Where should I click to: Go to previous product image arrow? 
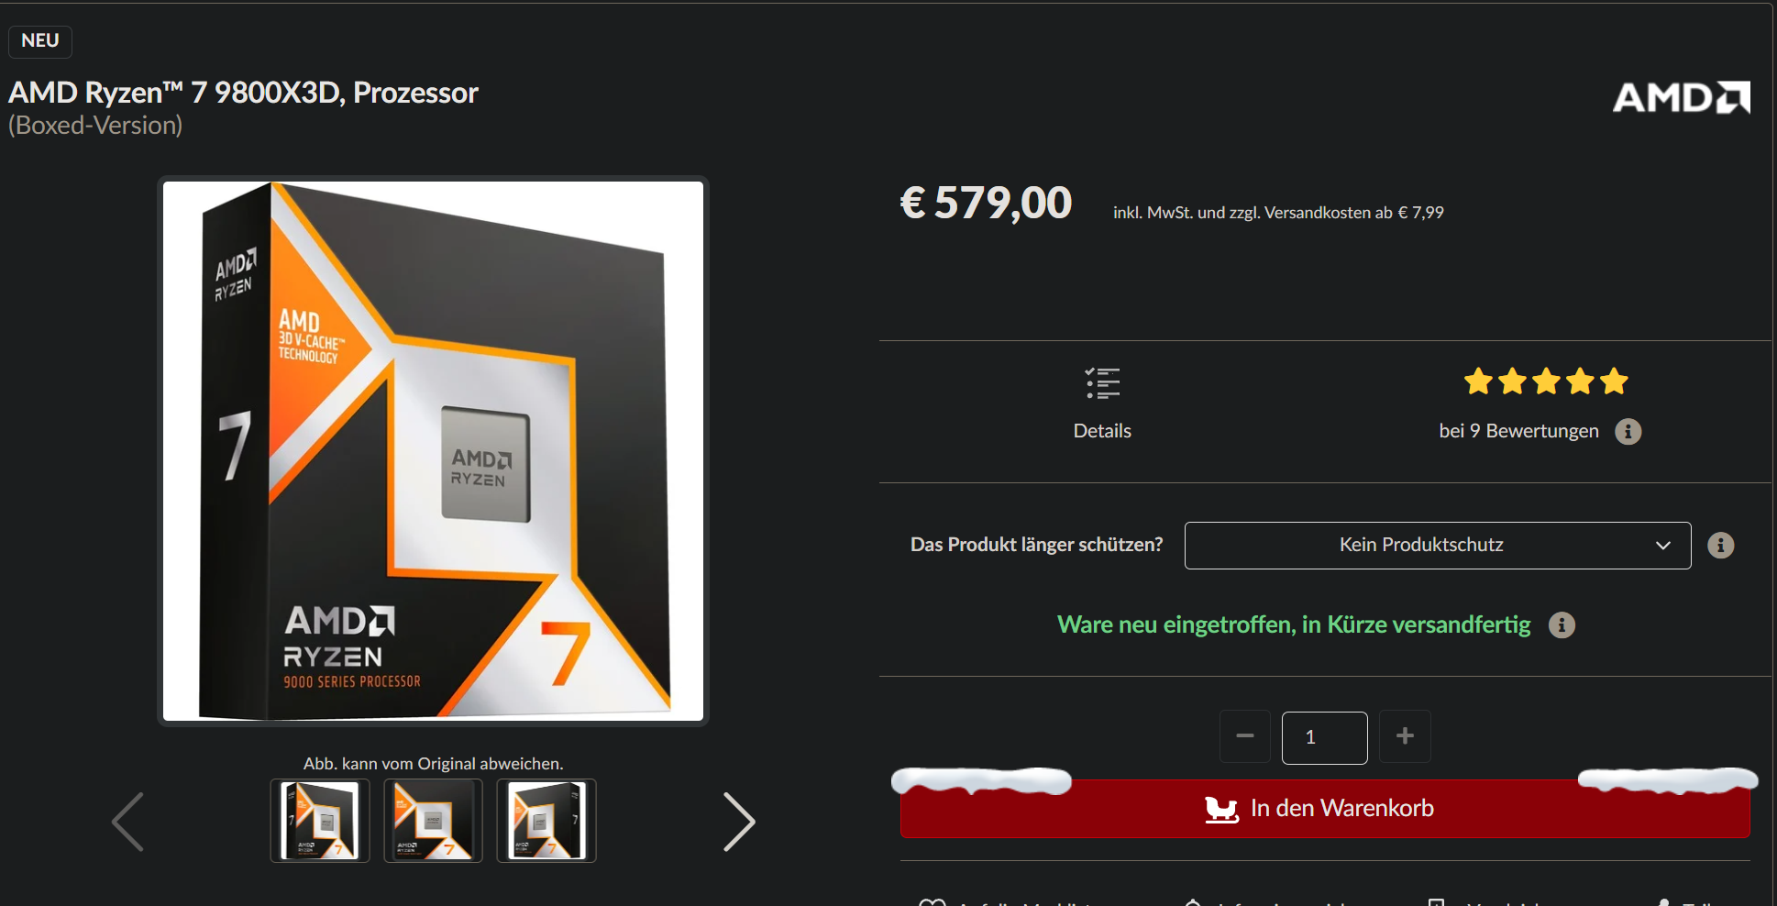(127, 822)
